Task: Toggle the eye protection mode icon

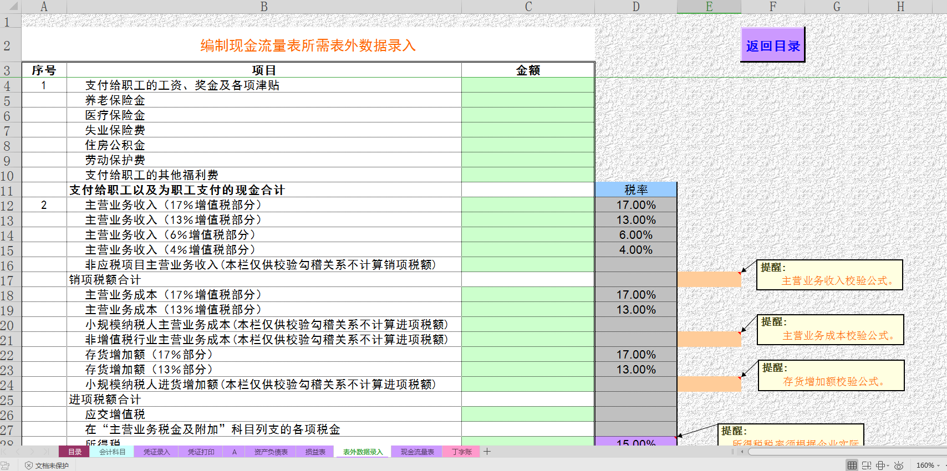Action: [899, 465]
